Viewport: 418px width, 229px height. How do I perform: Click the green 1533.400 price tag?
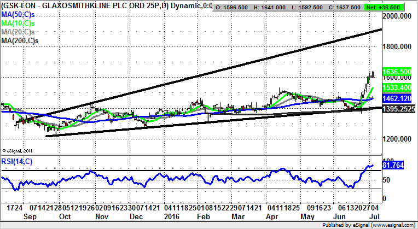click(x=397, y=87)
